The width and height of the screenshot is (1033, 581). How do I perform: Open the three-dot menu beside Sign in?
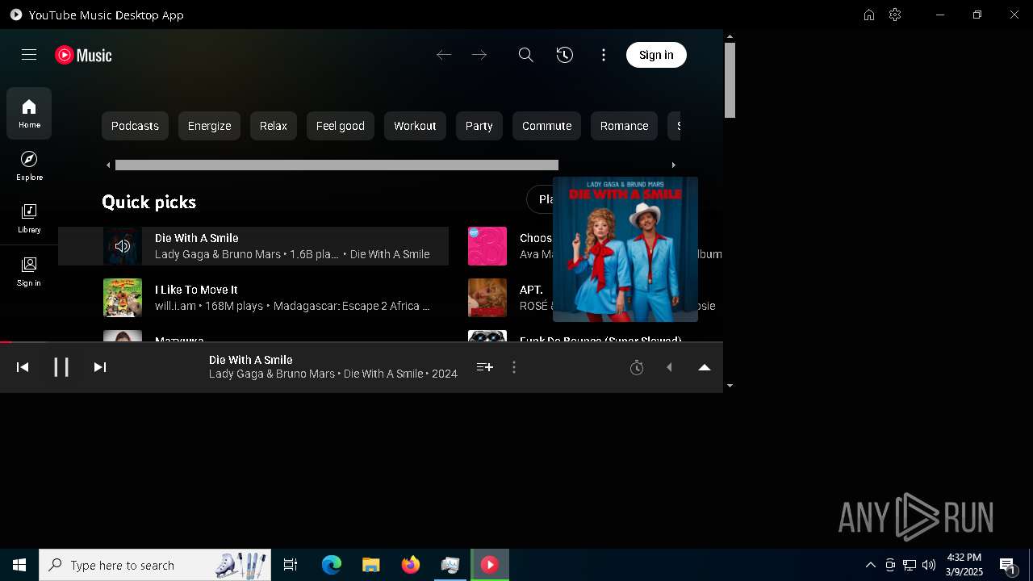click(x=604, y=55)
